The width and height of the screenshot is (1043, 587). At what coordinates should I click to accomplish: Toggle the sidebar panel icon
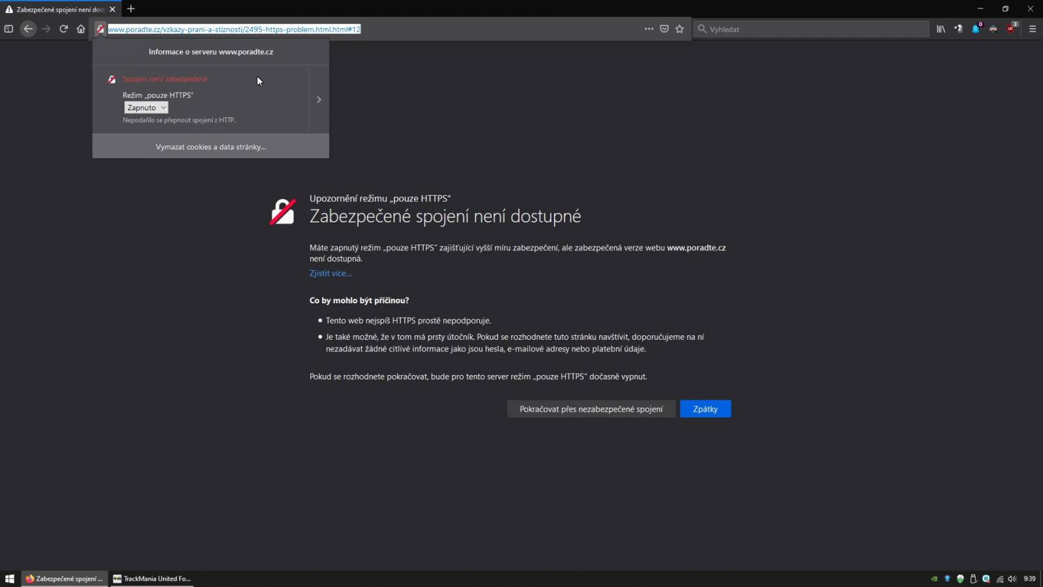8,29
